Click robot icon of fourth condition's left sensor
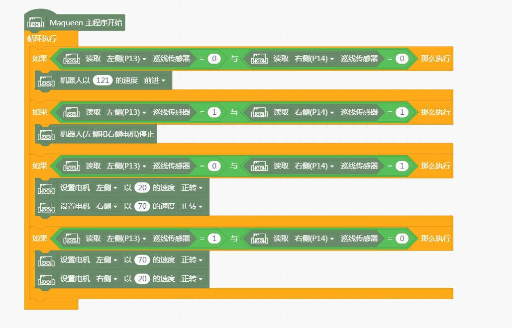This screenshot has height=328, width=512. pos(72,239)
